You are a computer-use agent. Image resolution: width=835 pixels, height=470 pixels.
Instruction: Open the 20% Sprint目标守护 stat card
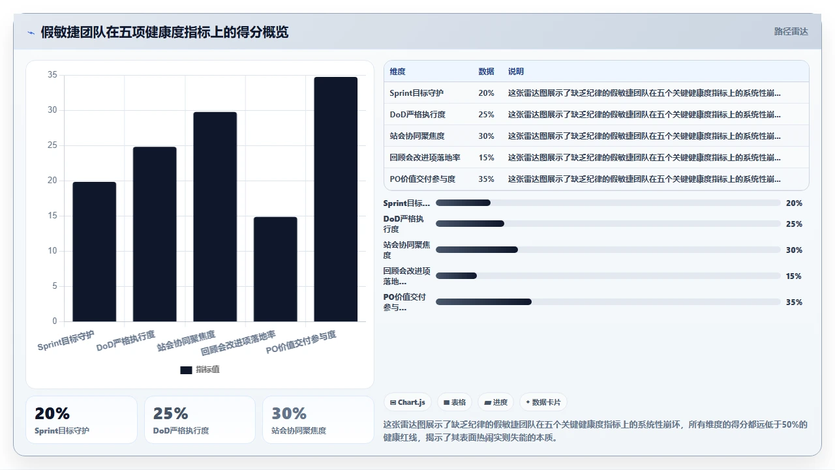82,420
